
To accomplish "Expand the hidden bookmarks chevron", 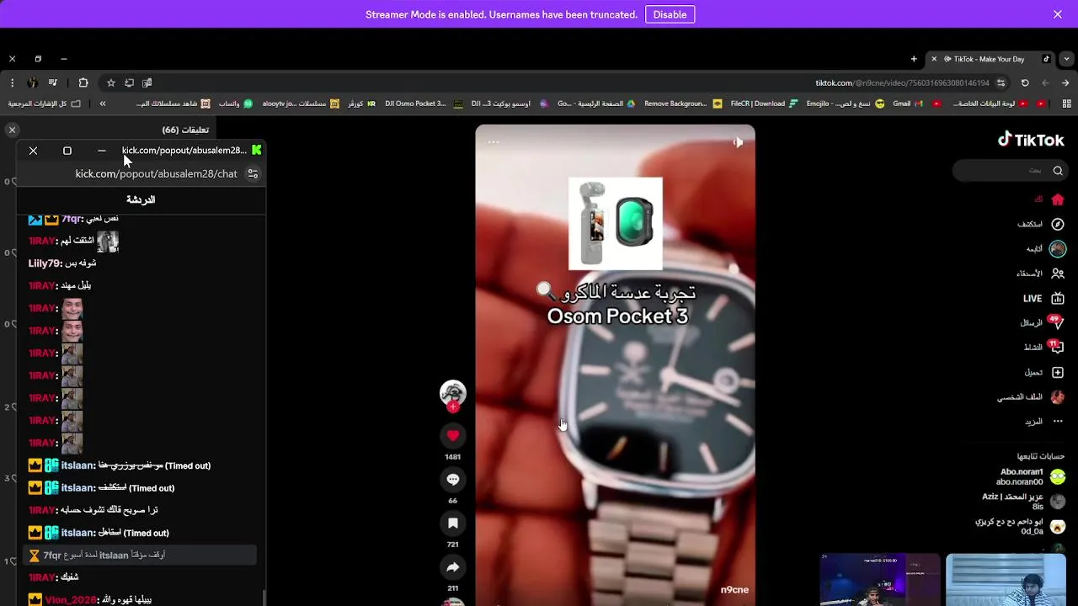I will coord(103,104).
